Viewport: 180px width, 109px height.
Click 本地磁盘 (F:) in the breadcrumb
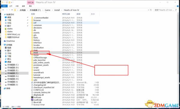[x=35, y=10]
